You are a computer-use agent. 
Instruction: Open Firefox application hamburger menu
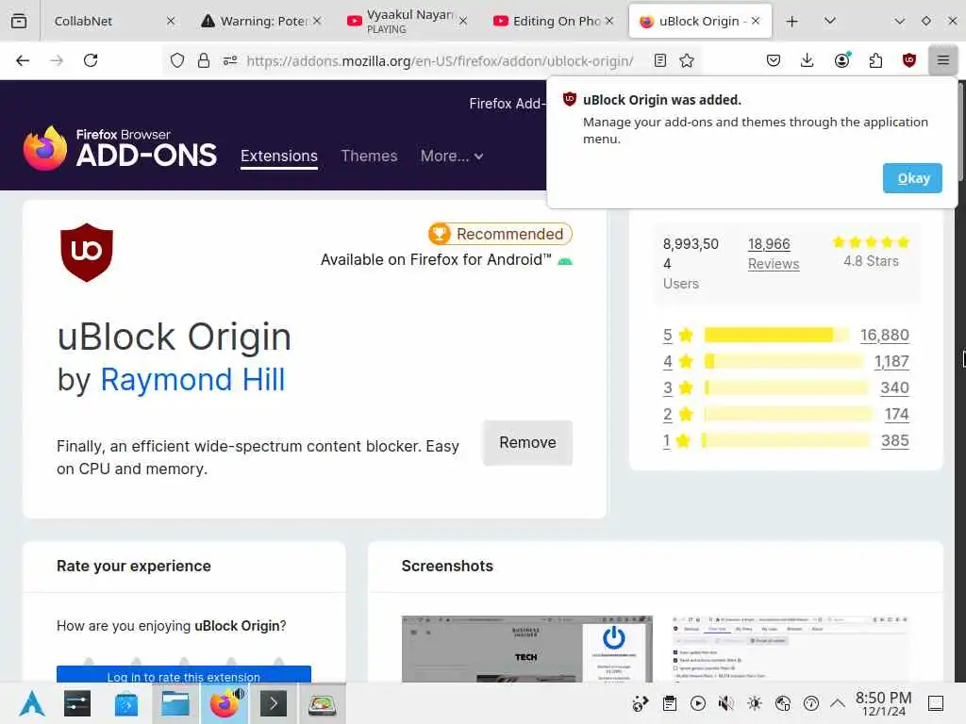942,60
